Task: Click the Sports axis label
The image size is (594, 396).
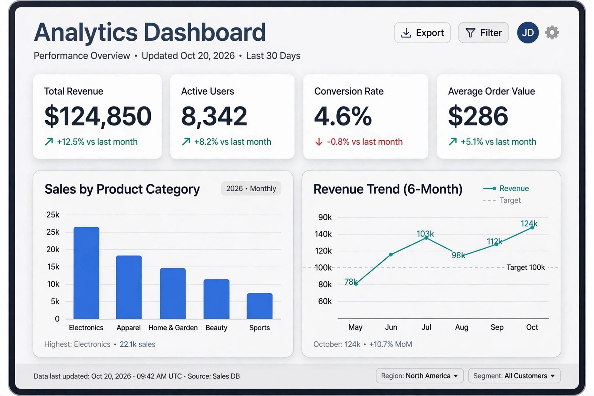Action: tap(260, 328)
